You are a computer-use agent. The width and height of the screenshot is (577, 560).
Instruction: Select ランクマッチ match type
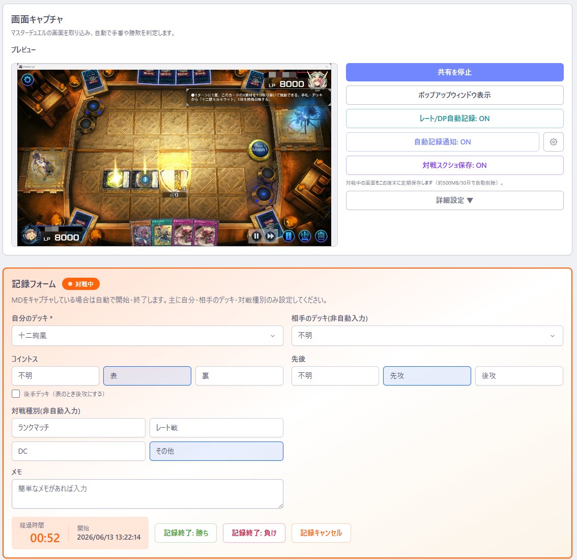point(78,428)
